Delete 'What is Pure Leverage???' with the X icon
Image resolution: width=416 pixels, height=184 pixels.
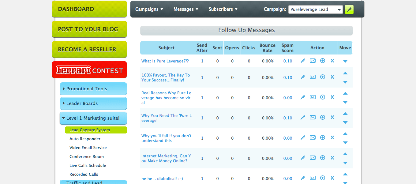332,61
